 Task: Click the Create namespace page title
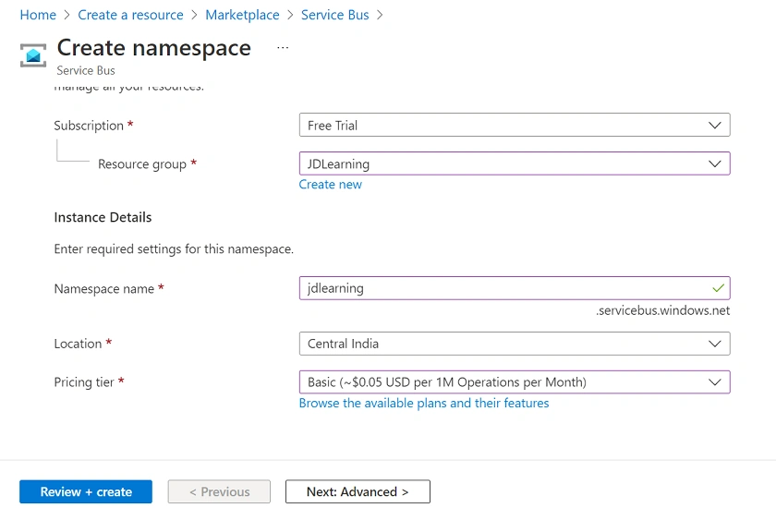pos(154,48)
